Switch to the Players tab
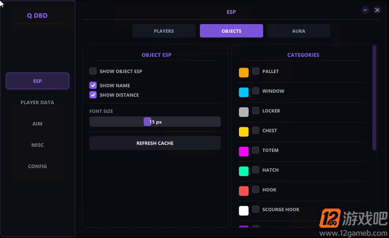The height and width of the screenshot is (238, 389). (x=164, y=31)
